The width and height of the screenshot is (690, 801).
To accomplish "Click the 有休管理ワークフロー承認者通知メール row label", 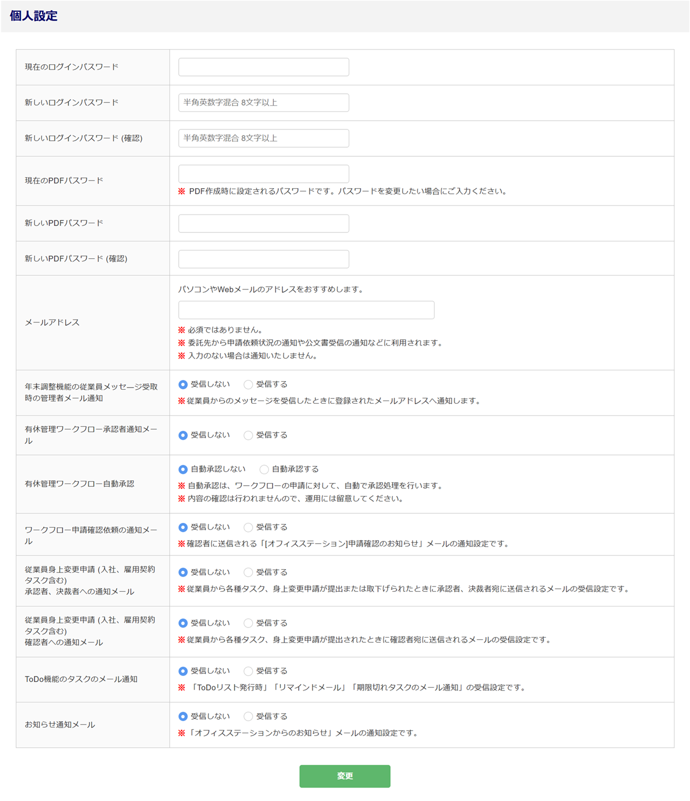I will click(91, 435).
